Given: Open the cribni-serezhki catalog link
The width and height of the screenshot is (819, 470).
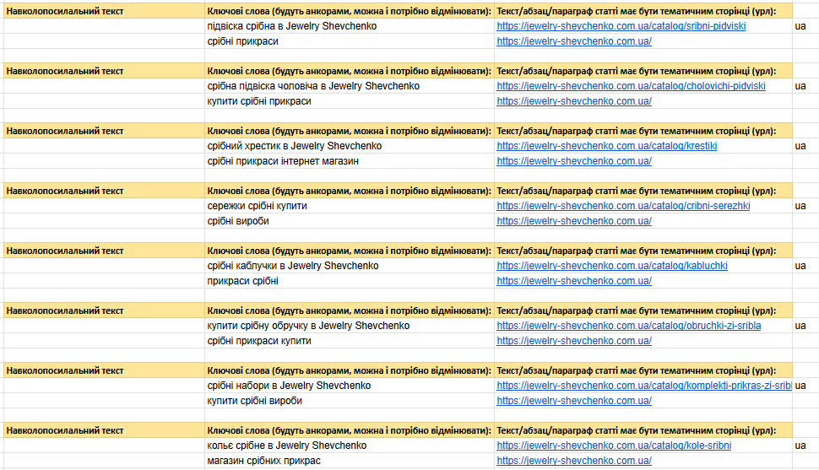Looking at the screenshot, I should pyautogui.click(x=623, y=206).
